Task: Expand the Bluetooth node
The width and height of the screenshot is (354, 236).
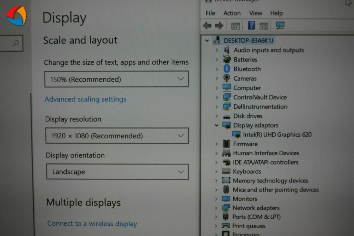Action: coord(217,69)
